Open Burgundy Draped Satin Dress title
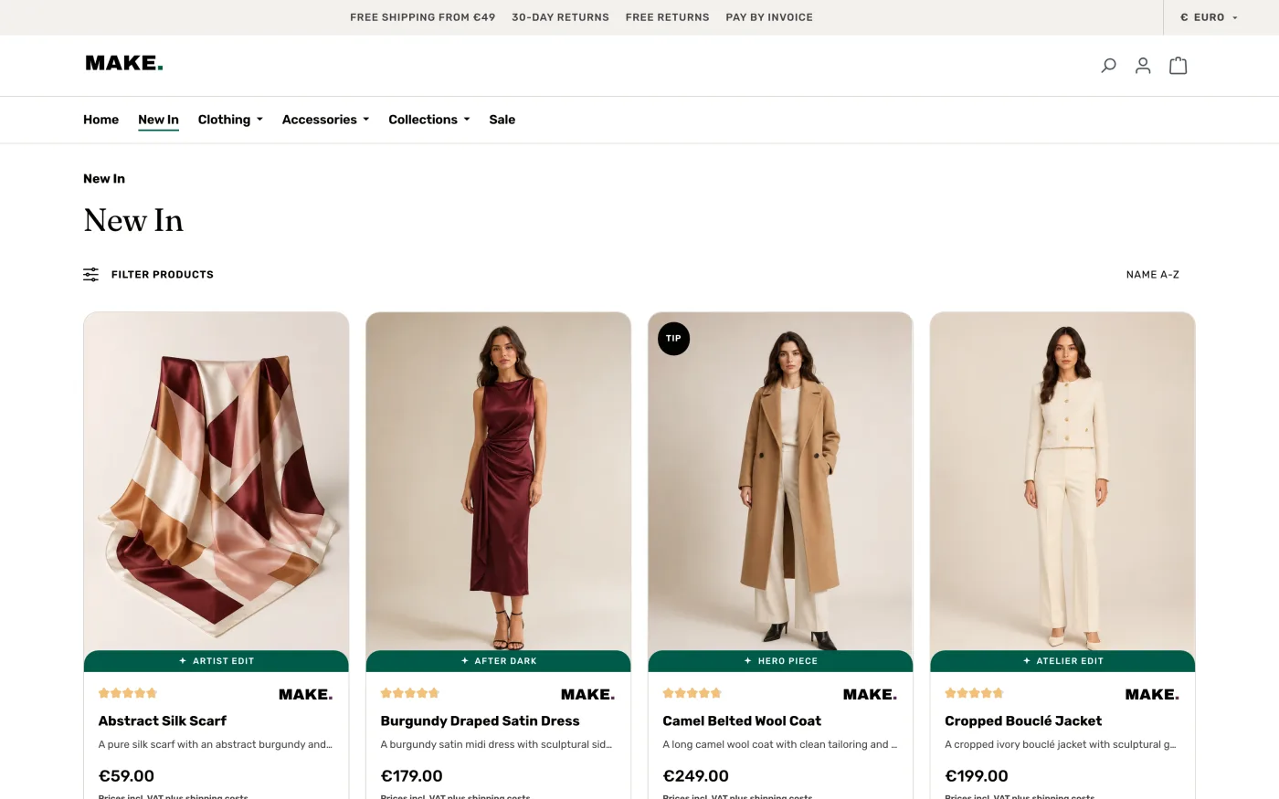The width and height of the screenshot is (1279, 799). [481, 720]
